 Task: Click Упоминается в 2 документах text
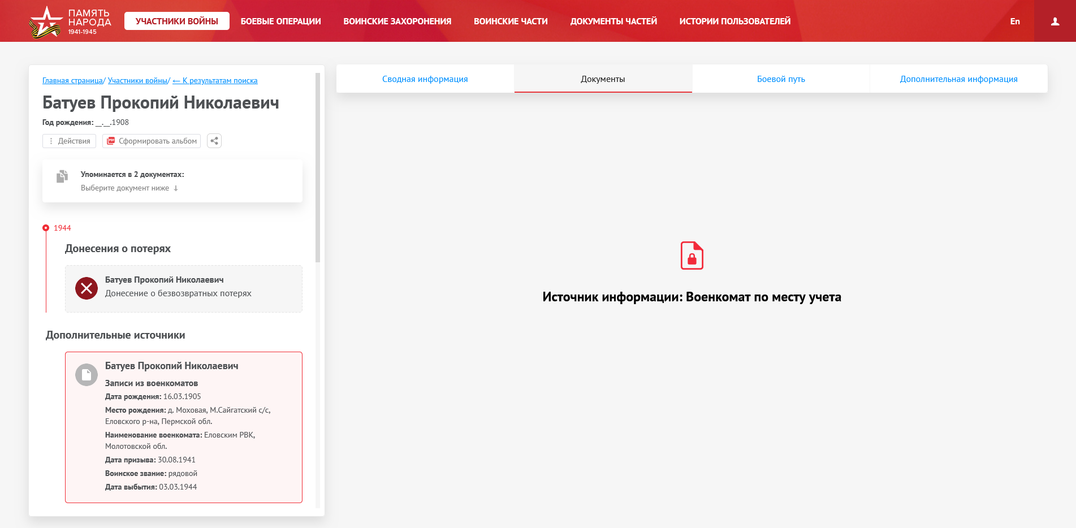tap(132, 174)
